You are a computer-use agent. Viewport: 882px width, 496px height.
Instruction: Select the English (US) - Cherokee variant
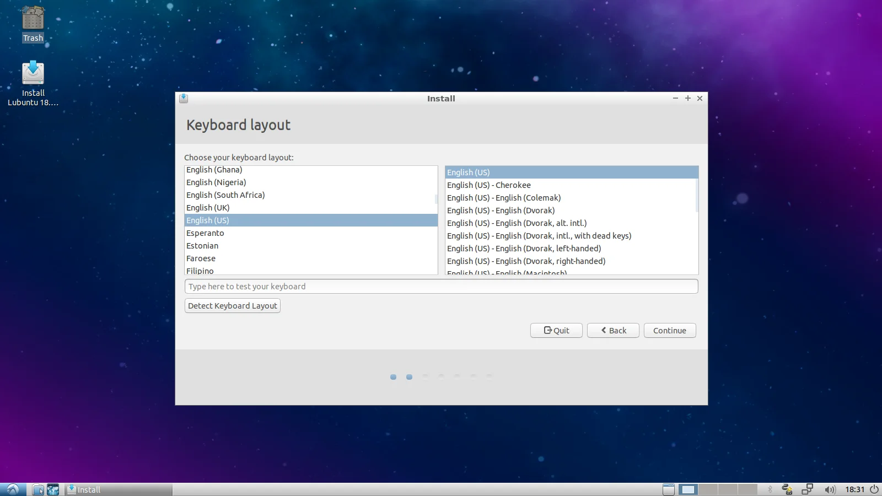click(x=489, y=185)
